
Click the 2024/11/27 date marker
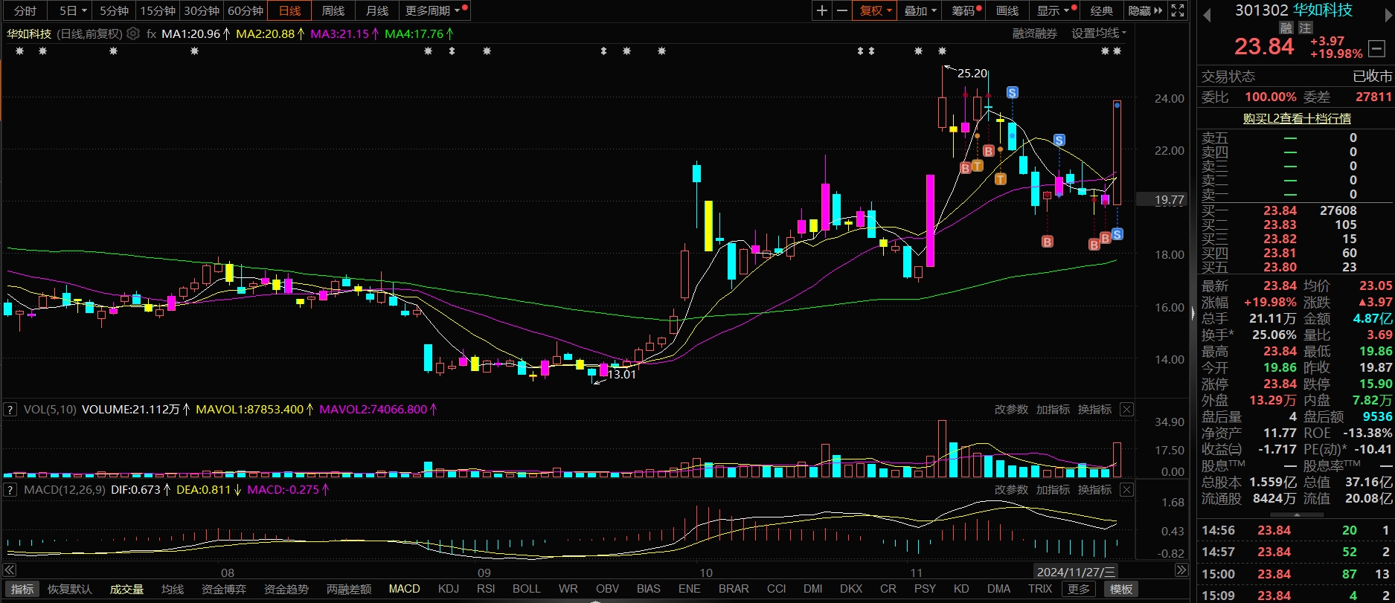coord(1076,572)
